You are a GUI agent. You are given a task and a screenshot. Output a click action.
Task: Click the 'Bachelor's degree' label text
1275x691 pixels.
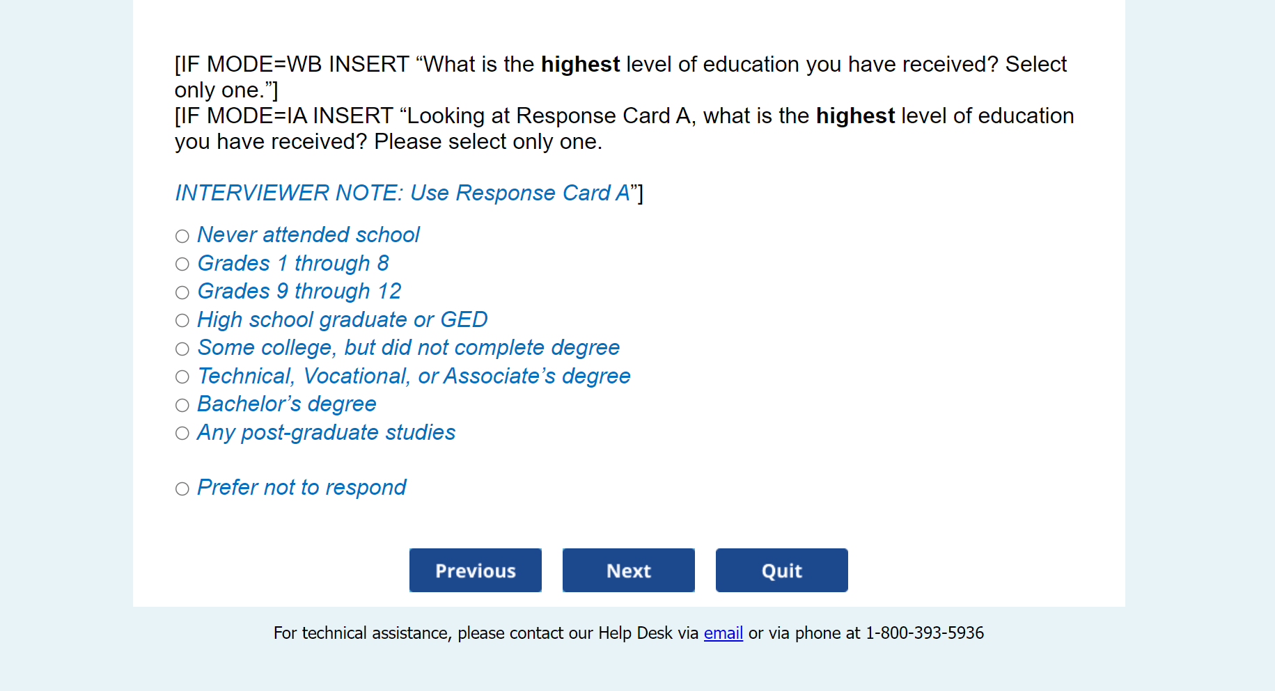pos(287,404)
